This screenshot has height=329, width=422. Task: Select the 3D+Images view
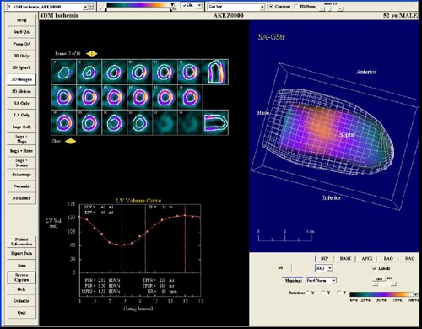(x=22, y=79)
